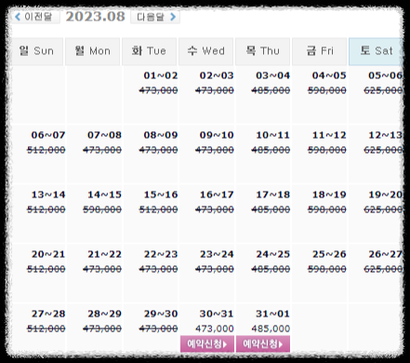Click struck-out price under 03~04
The width and height of the screenshot is (410, 363).
coord(271,90)
